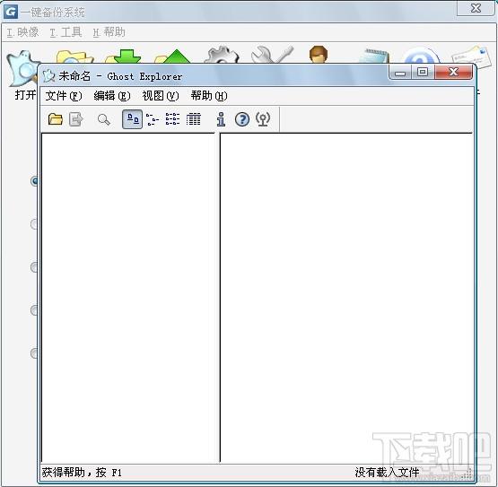
Task: Click the gear settings icon
Action: click(x=222, y=55)
